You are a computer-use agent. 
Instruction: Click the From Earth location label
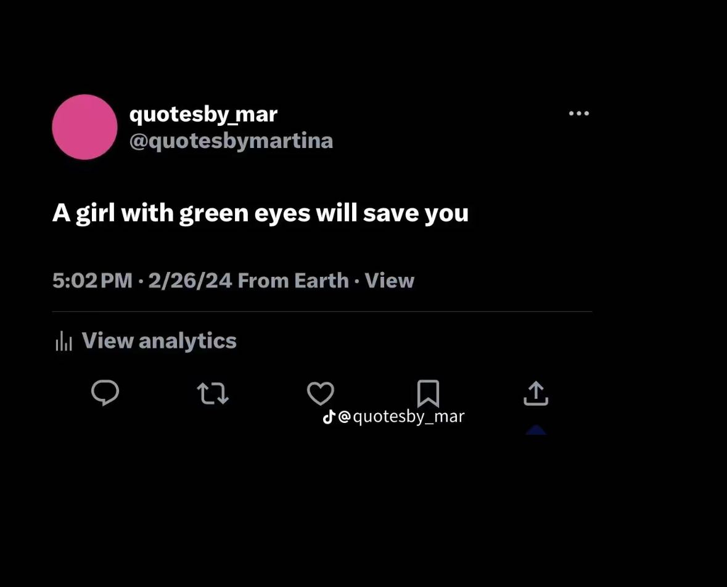pos(293,281)
